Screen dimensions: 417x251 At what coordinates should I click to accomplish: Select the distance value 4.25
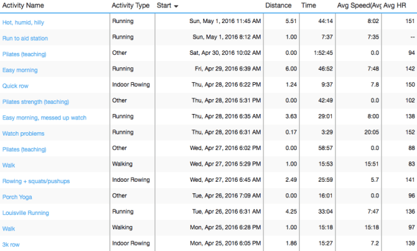tap(291, 211)
